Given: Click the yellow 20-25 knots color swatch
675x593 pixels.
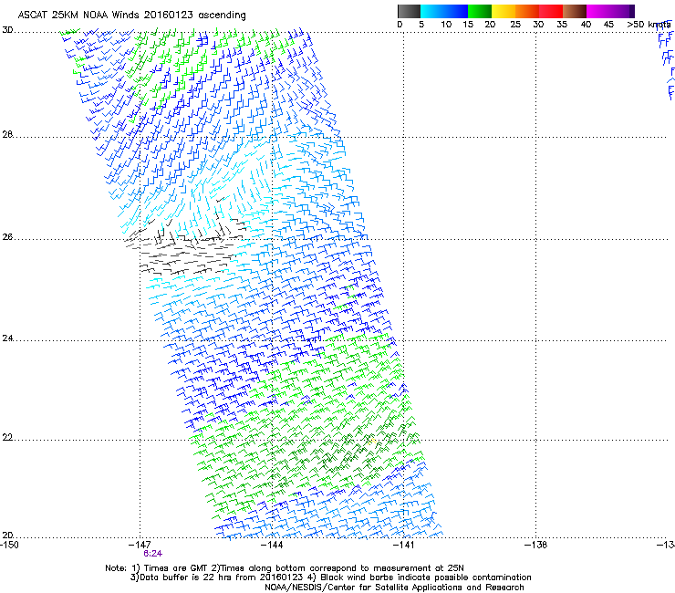Looking at the screenshot, I should click(x=504, y=11).
